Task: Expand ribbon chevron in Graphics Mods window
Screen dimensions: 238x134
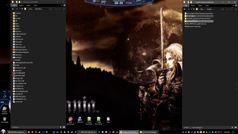Action: click(233, 6)
